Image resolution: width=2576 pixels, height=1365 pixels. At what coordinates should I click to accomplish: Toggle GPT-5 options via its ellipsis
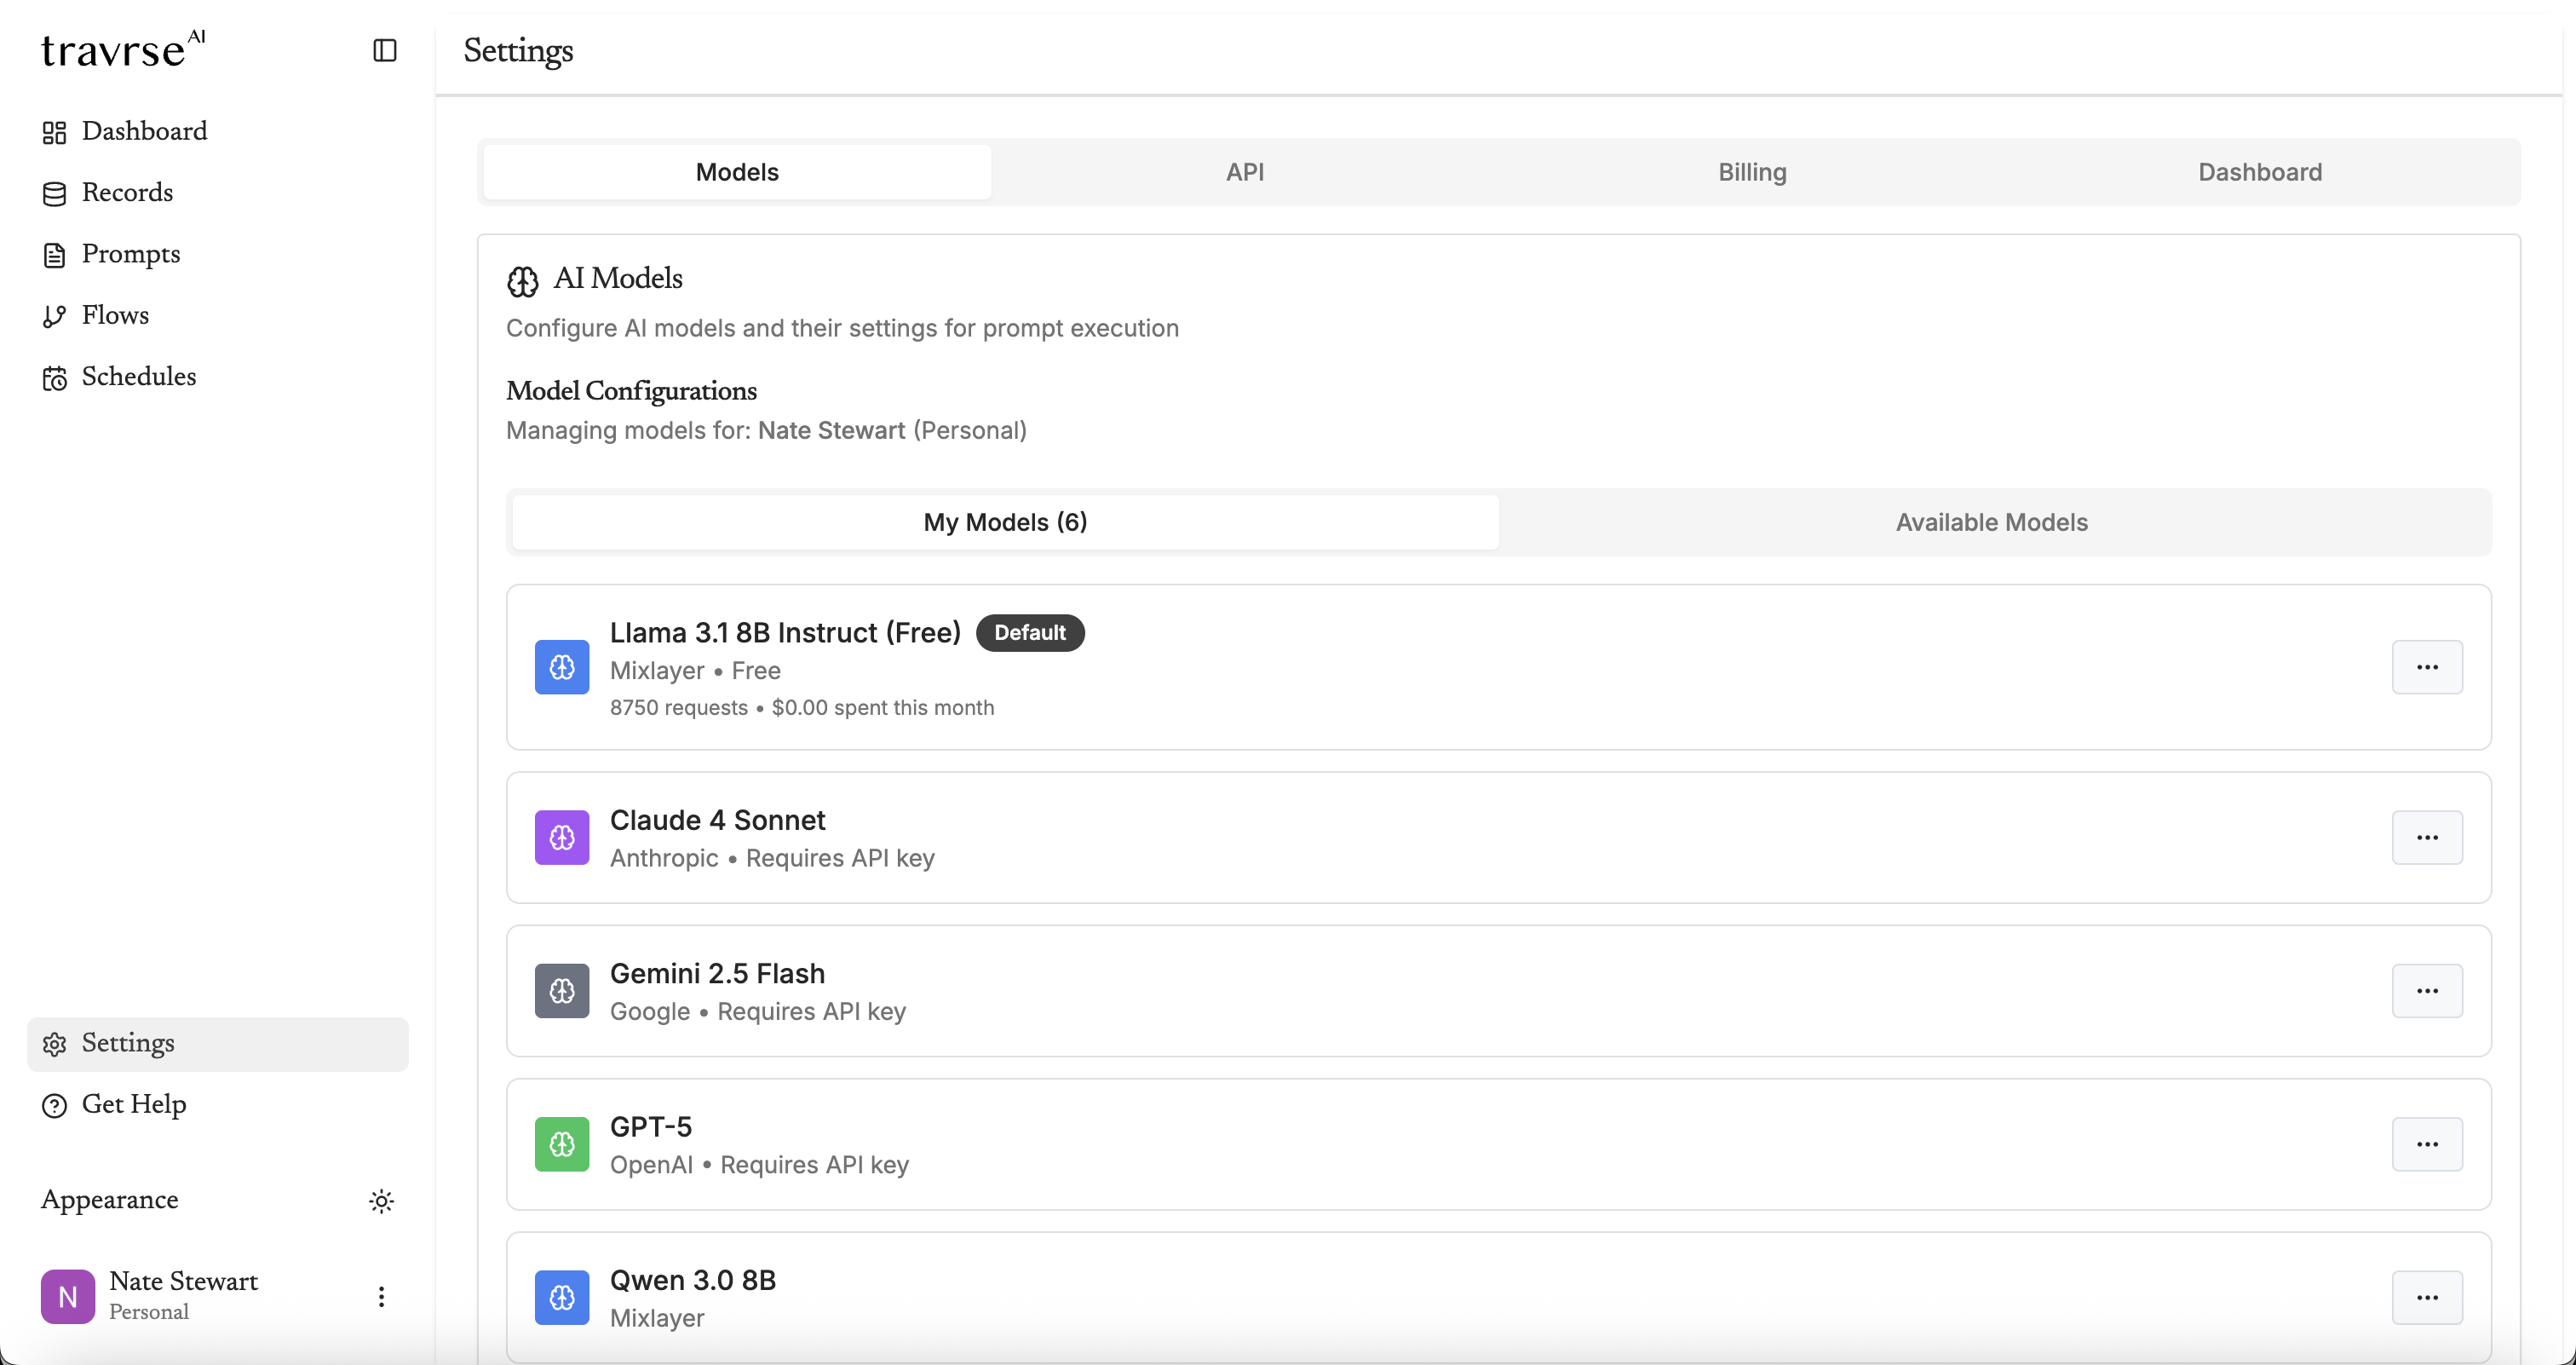[x=2427, y=1144]
